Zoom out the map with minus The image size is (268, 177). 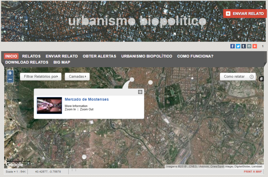click(x=10, y=79)
